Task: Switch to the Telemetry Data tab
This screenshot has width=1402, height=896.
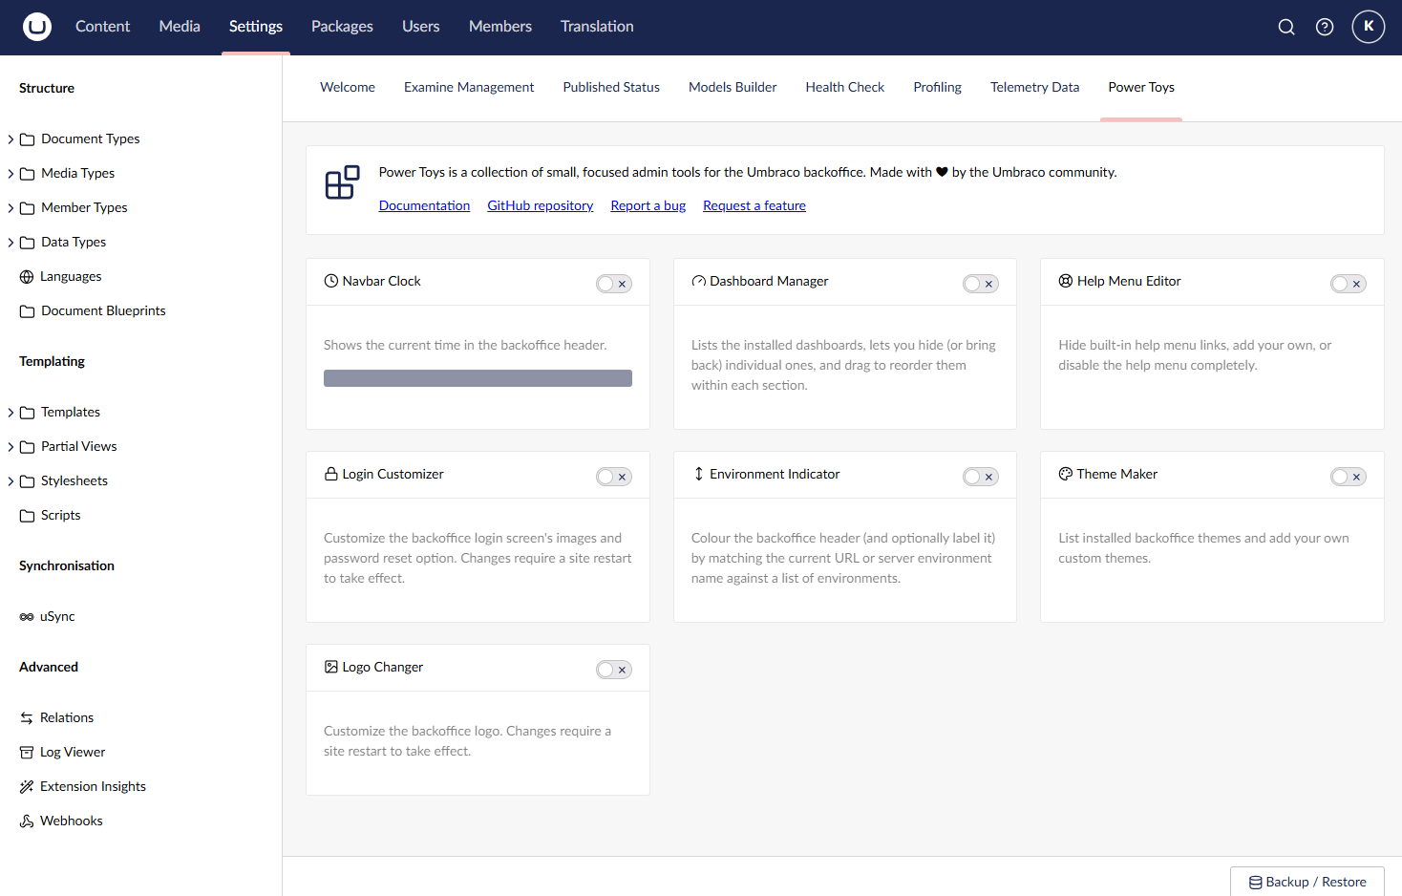Action: pyautogui.click(x=1034, y=87)
